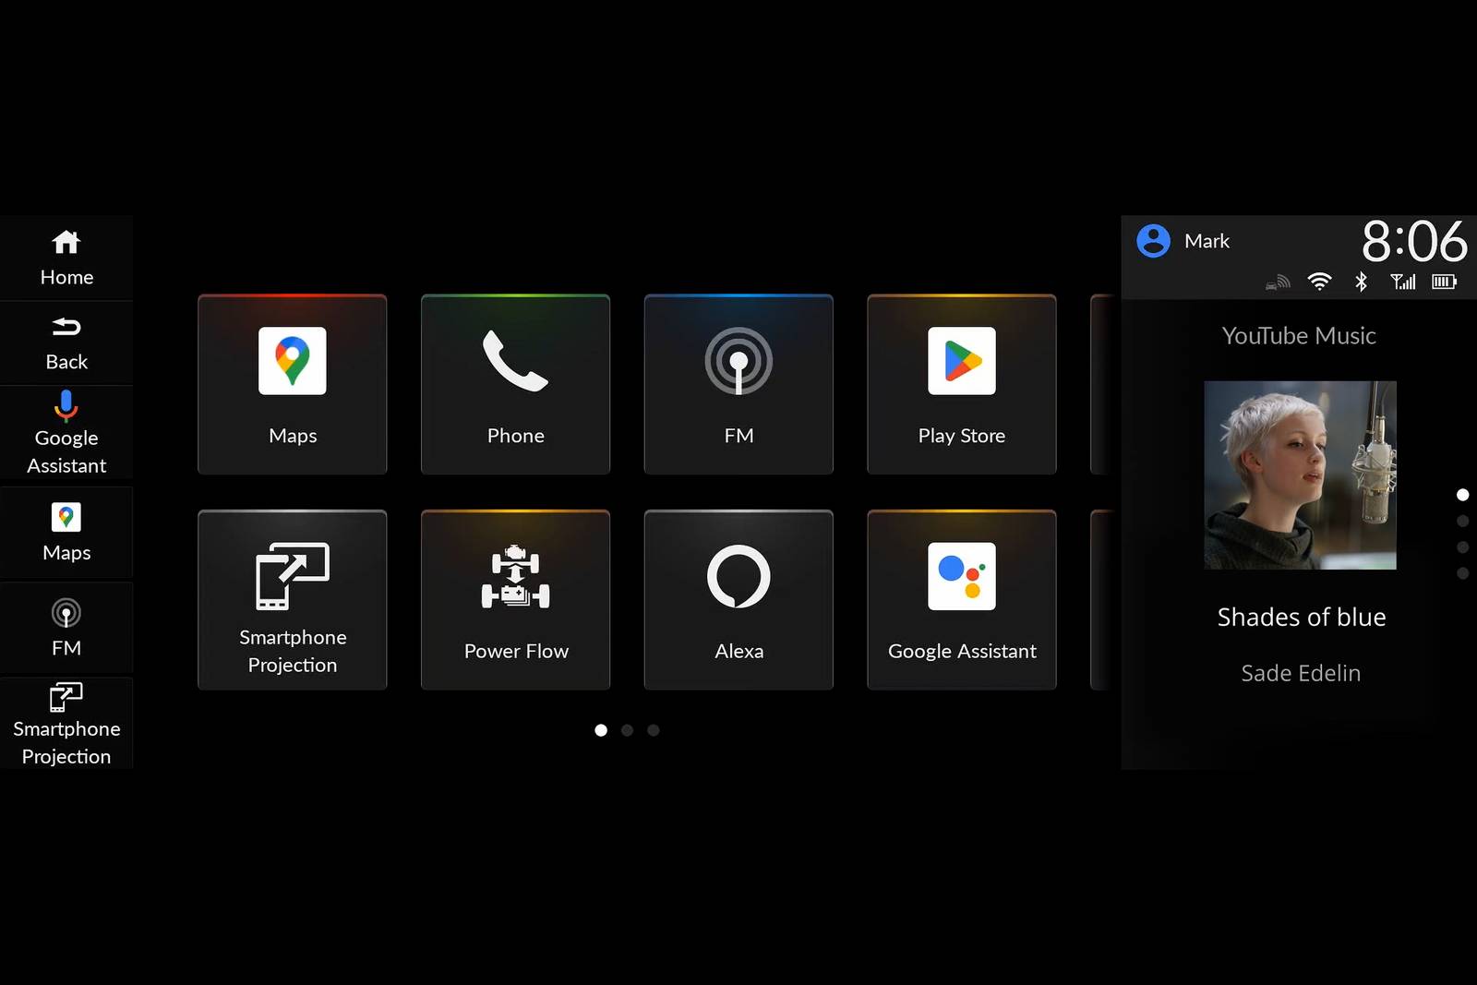Switch to the second app page dot
The image size is (1477, 985).
pos(627,730)
